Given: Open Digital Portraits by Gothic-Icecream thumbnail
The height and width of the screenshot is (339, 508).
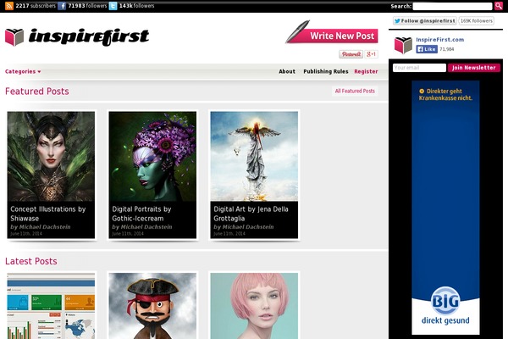Looking at the screenshot, I should [152, 156].
